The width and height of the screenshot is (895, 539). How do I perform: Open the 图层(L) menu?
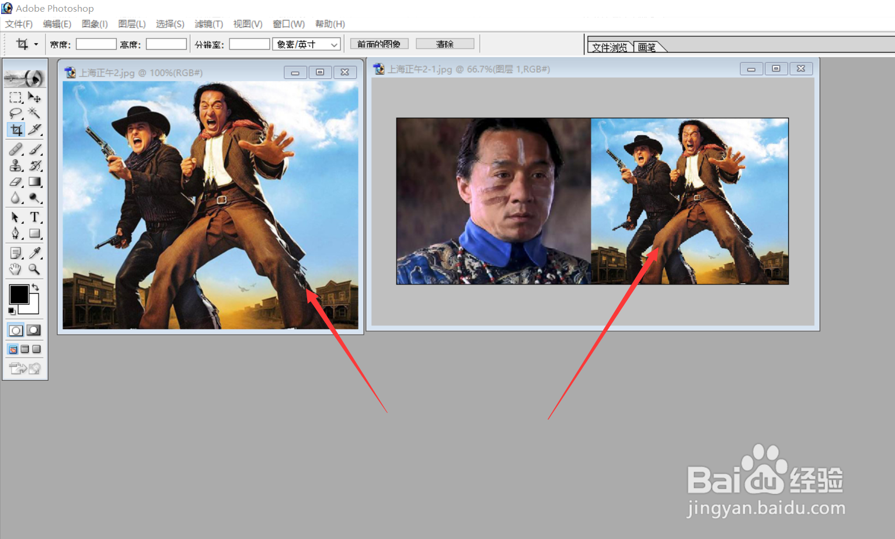coord(131,24)
